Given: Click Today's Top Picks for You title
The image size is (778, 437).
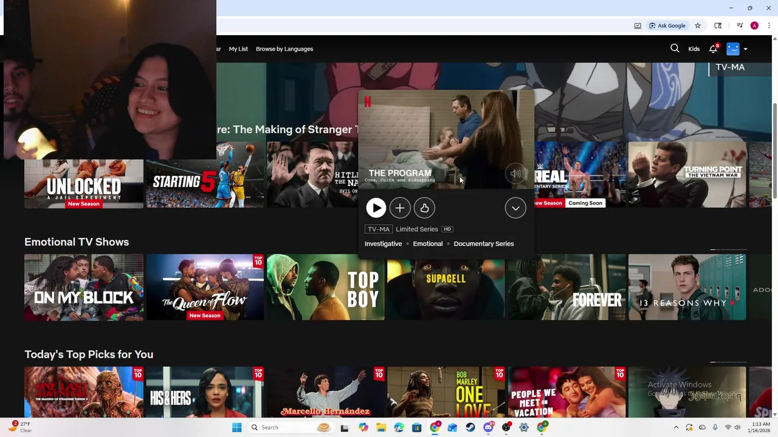Looking at the screenshot, I should (89, 354).
